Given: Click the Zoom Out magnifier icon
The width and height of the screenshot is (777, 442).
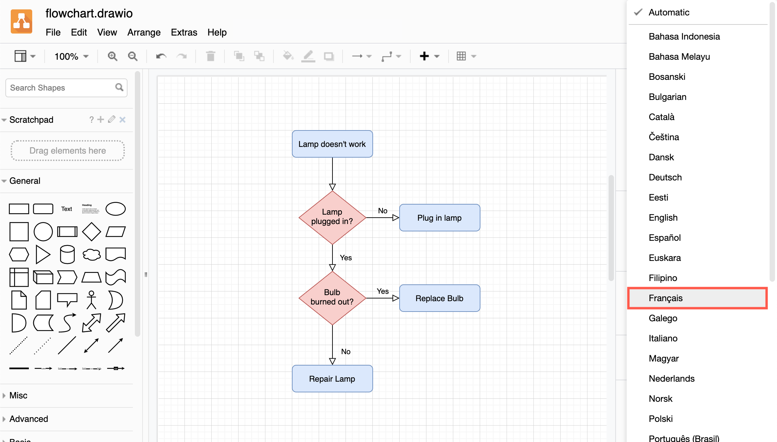Looking at the screenshot, I should click(133, 56).
